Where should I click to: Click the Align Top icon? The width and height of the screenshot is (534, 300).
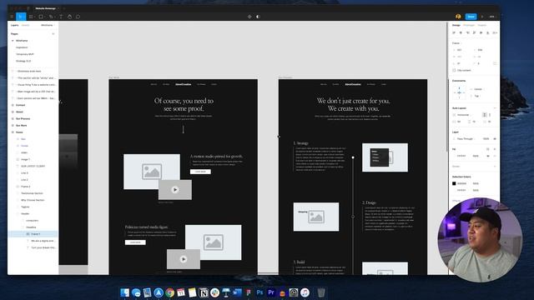(474, 32)
